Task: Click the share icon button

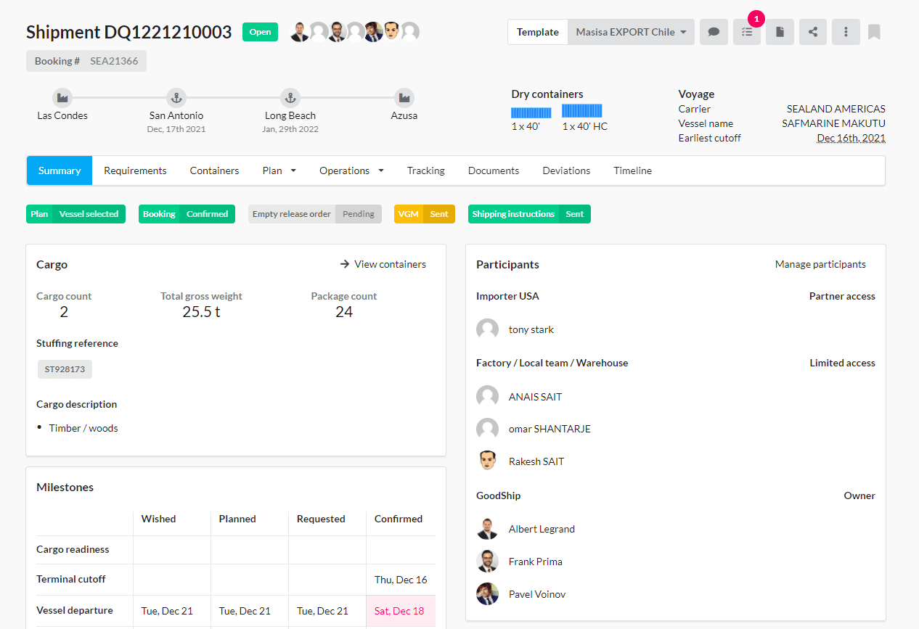Action: click(813, 32)
